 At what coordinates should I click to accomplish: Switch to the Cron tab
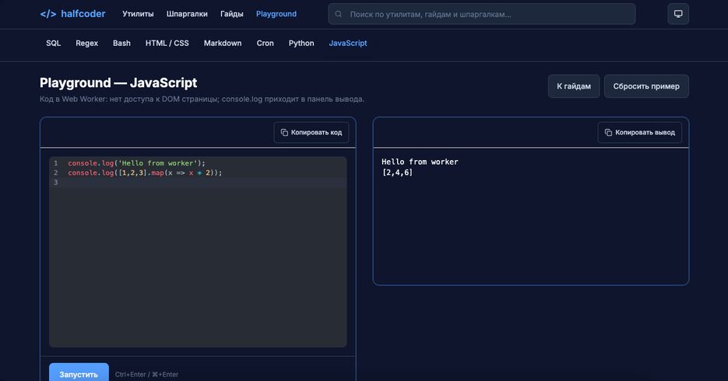265,43
